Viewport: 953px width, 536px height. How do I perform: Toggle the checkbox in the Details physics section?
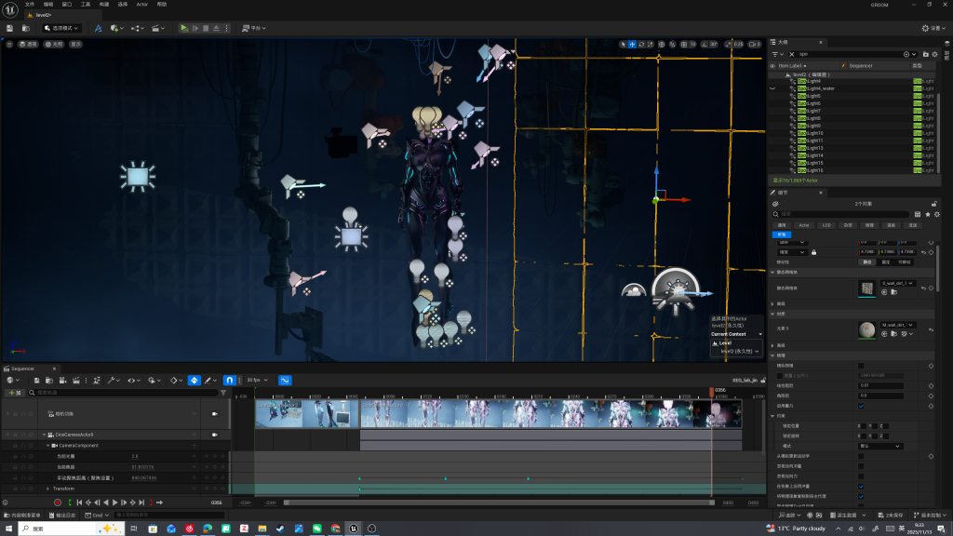[x=860, y=366]
